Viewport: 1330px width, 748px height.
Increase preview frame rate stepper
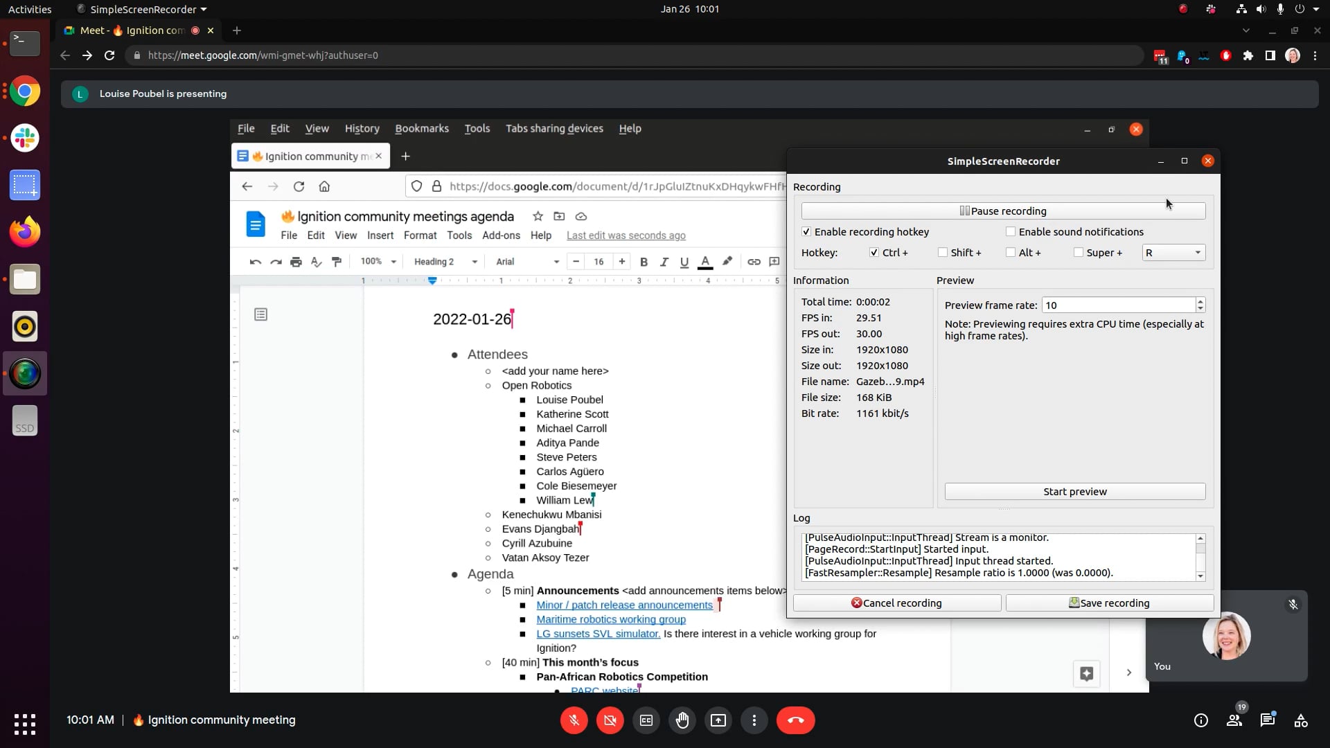[x=1200, y=301]
